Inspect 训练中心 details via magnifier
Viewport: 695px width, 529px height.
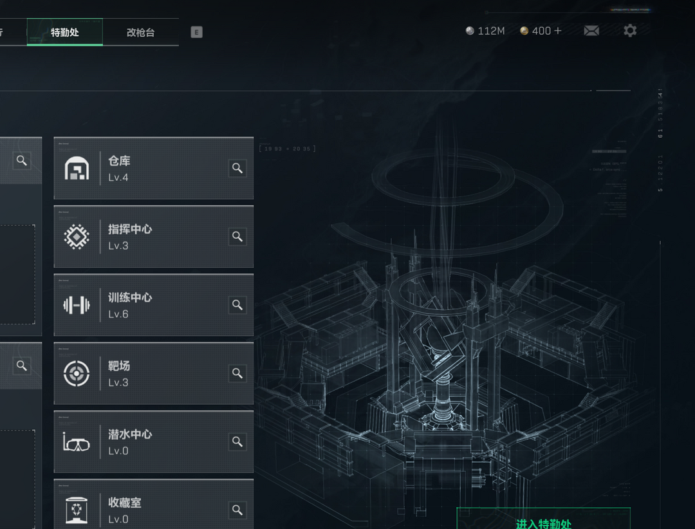[237, 304]
